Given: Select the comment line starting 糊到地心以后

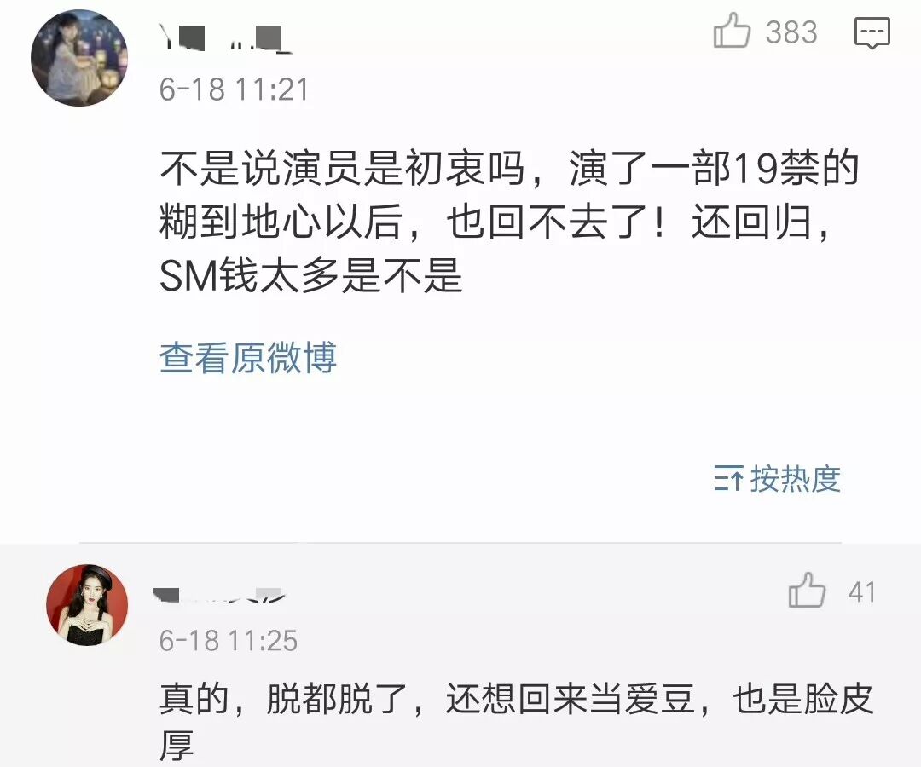Looking at the screenshot, I should pos(496,222).
